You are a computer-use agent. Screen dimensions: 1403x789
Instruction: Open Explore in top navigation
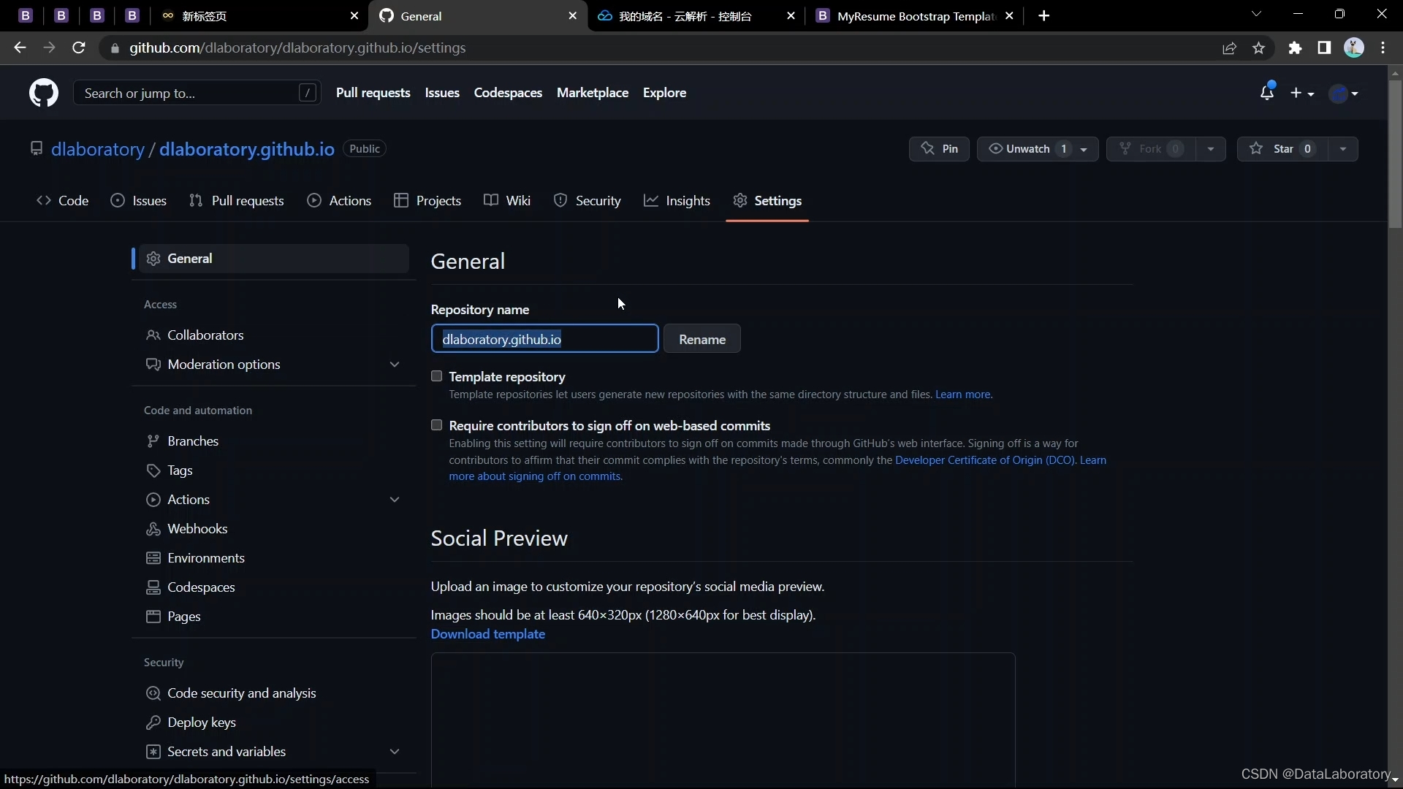coord(664,93)
